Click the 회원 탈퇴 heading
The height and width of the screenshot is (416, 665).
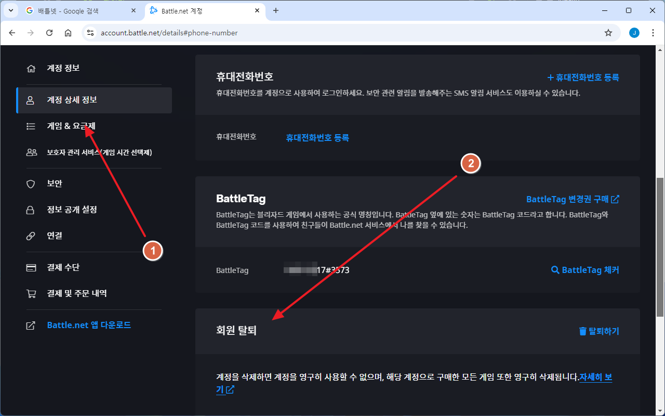click(236, 331)
